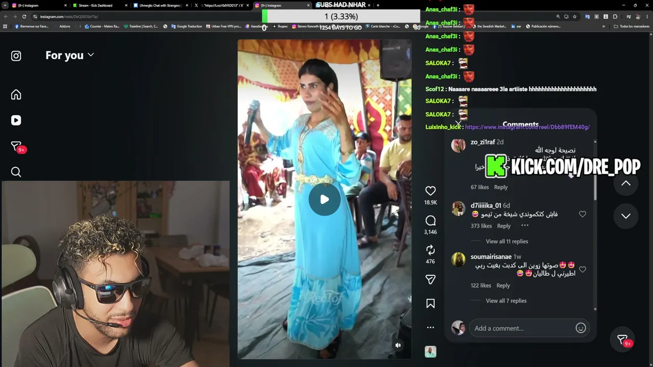Reply to soumairisanae's comment
The image size is (653, 367).
503,285
